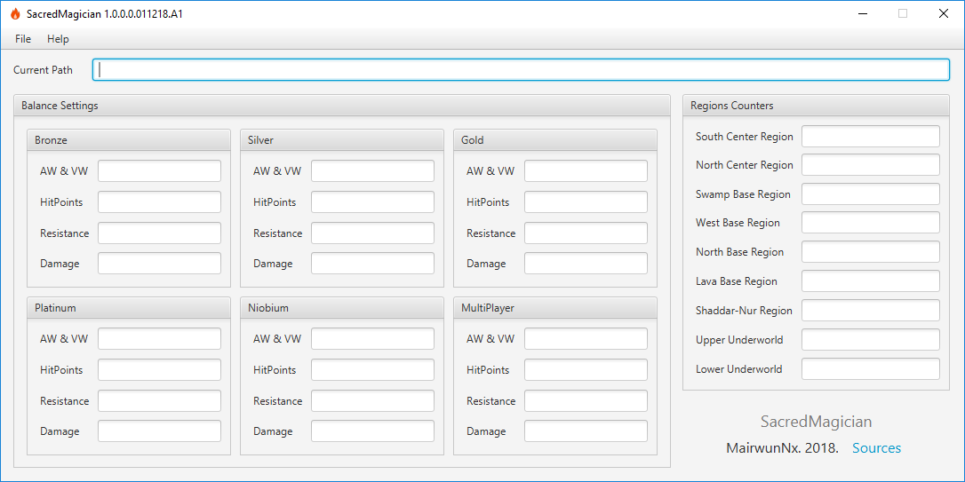Image resolution: width=965 pixels, height=482 pixels.
Task: Click the 'MairwunNx. 2018.' text
Action: [x=782, y=448]
